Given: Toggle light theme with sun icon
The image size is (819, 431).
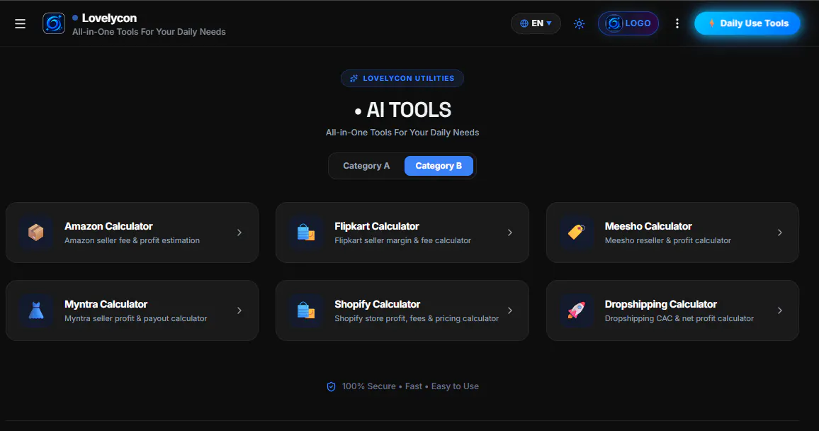Looking at the screenshot, I should pos(579,23).
